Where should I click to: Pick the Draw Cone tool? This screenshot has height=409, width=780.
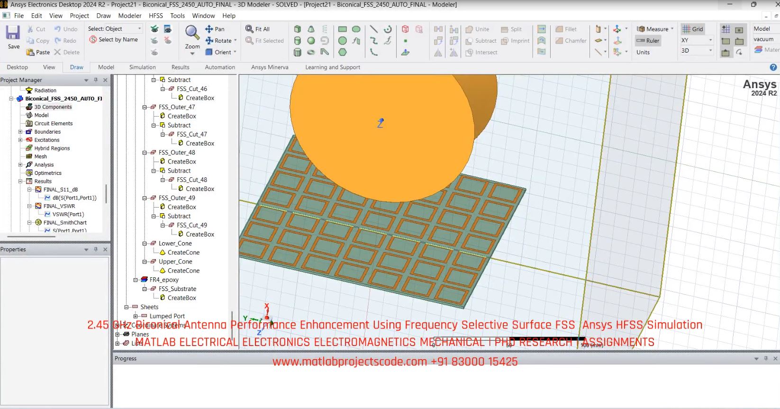point(311,29)
